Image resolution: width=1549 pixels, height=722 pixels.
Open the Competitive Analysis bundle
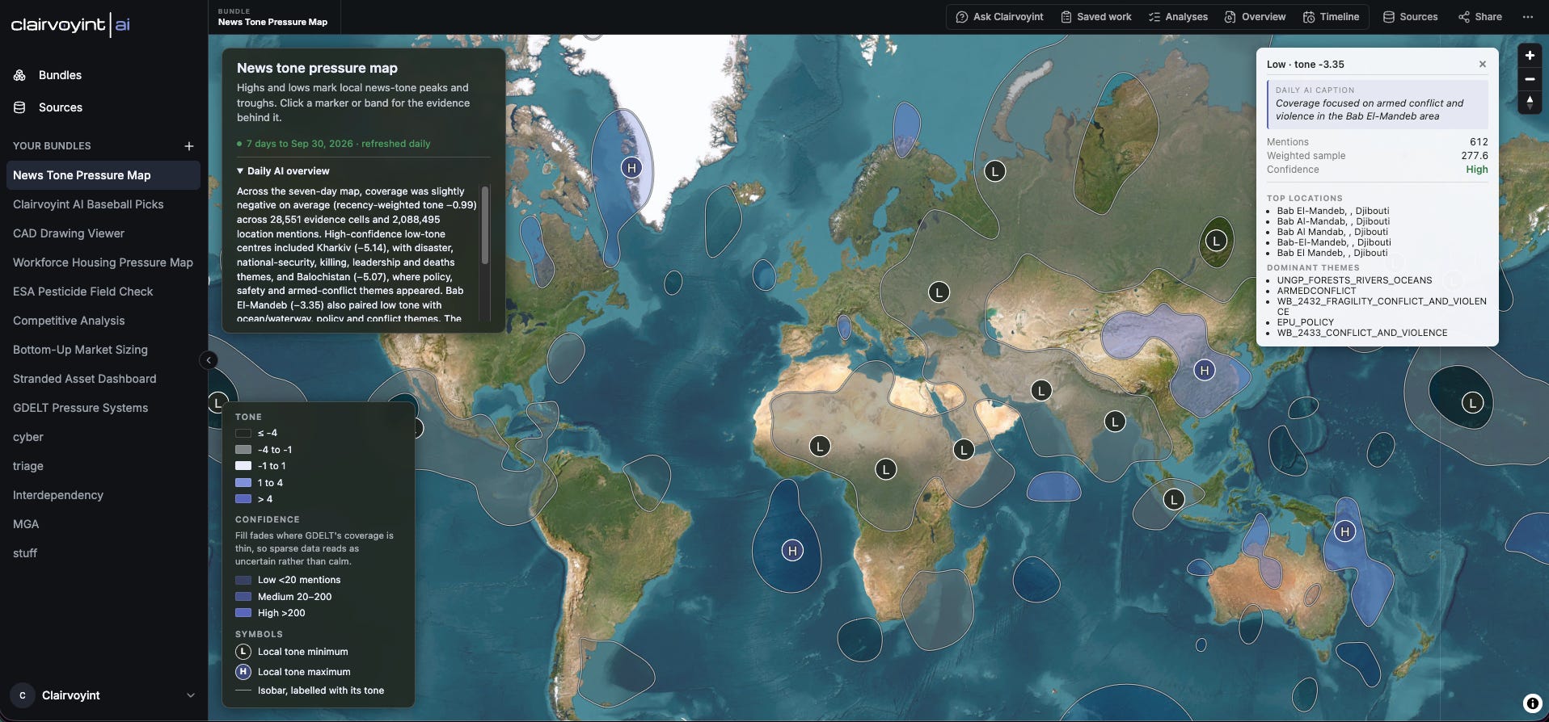tap(103, 321)
